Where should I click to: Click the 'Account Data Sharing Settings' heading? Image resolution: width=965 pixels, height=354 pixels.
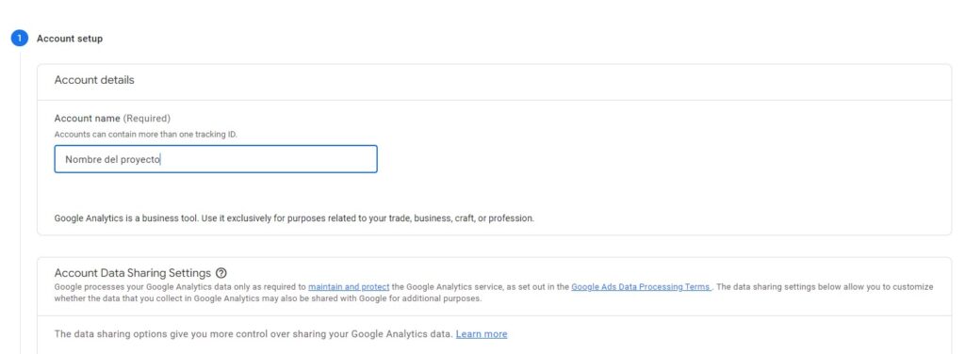coord(132,273)
